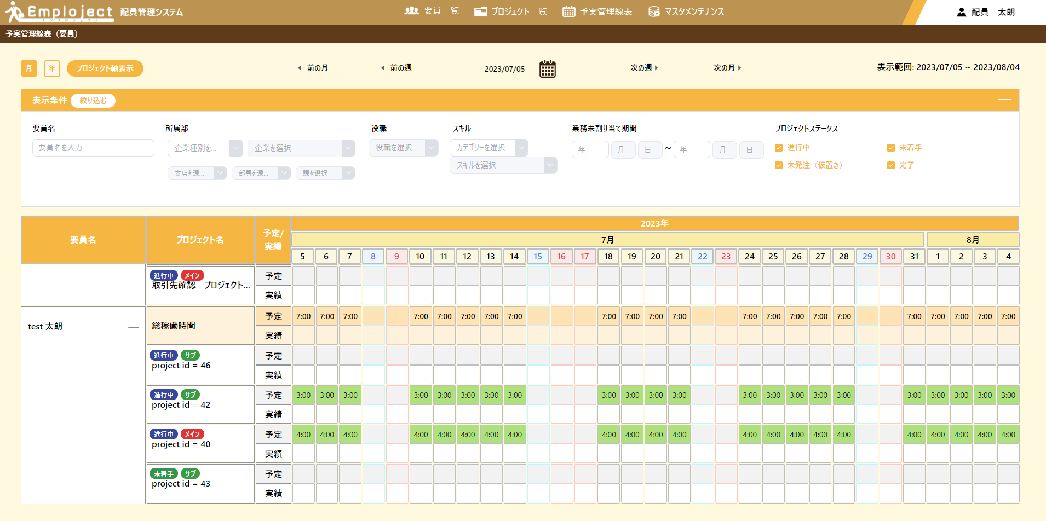Click the Emploject logo
1046x521 pixels.
click(x=59, y=11)
